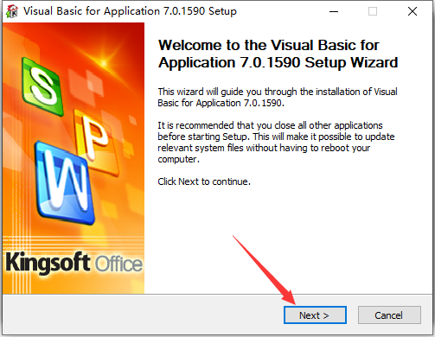
Task: Click the 'This wizard will guide you' paragraph
Action: point(278,97)
